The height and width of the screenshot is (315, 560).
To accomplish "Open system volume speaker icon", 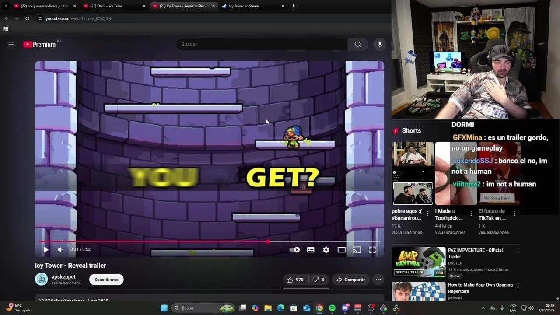I will click(531, 308).
